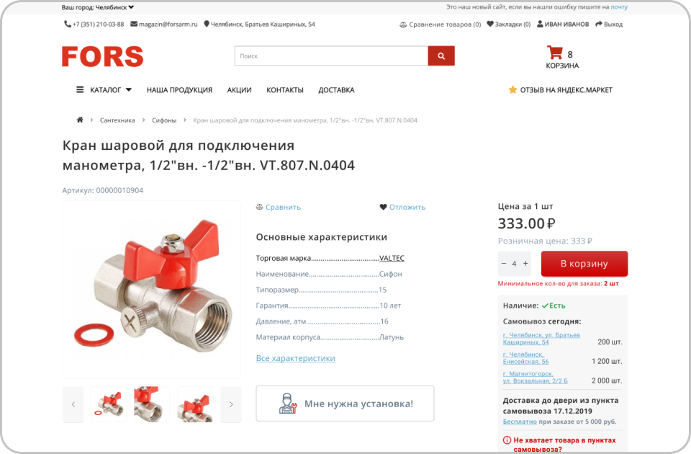Click the Закладки heart icon in header

point(490,25)
